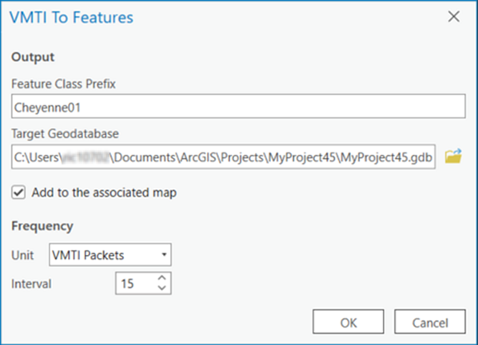Select the VMTI Packets combo box
The height and width of the screenshot is (345, 478).
[110, 255]
